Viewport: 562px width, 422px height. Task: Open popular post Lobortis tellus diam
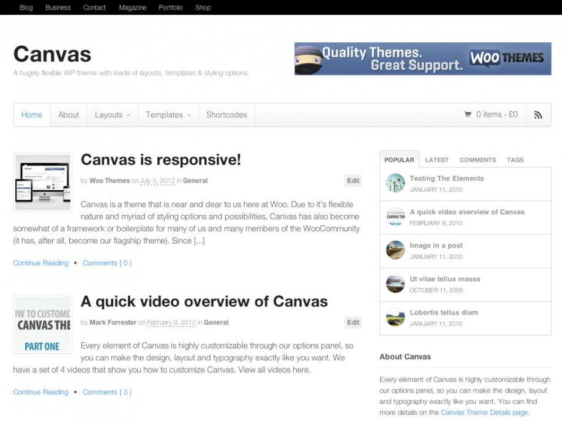point(443,312)
